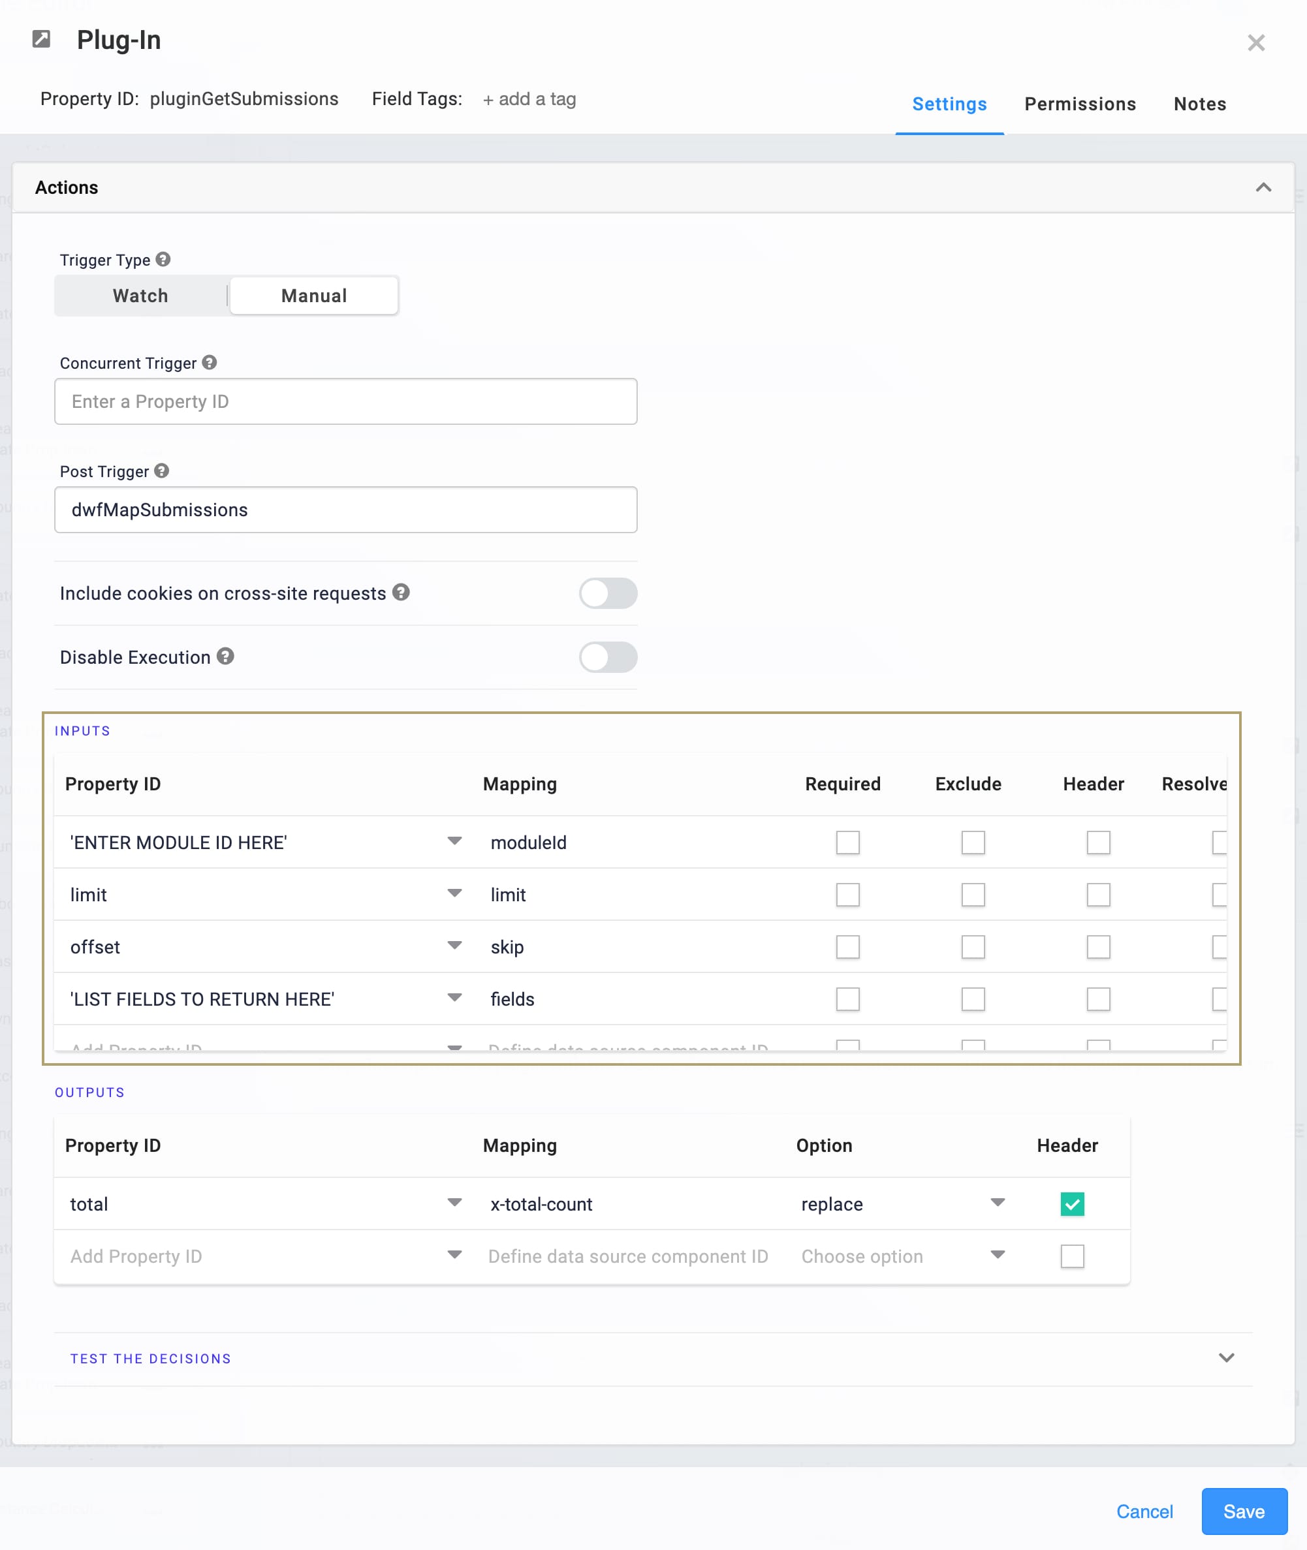1307x1550 pixels.
Task: Check Header for skip row
Action: pyautogui.click(x=1098, y=946)
